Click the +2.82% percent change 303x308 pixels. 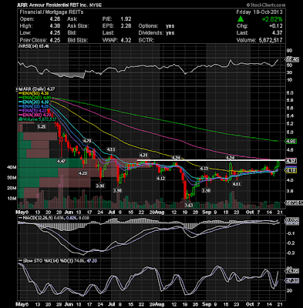tap(272, 19)
